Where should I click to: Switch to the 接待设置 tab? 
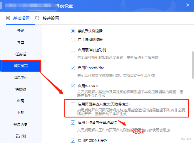point(51,18)
